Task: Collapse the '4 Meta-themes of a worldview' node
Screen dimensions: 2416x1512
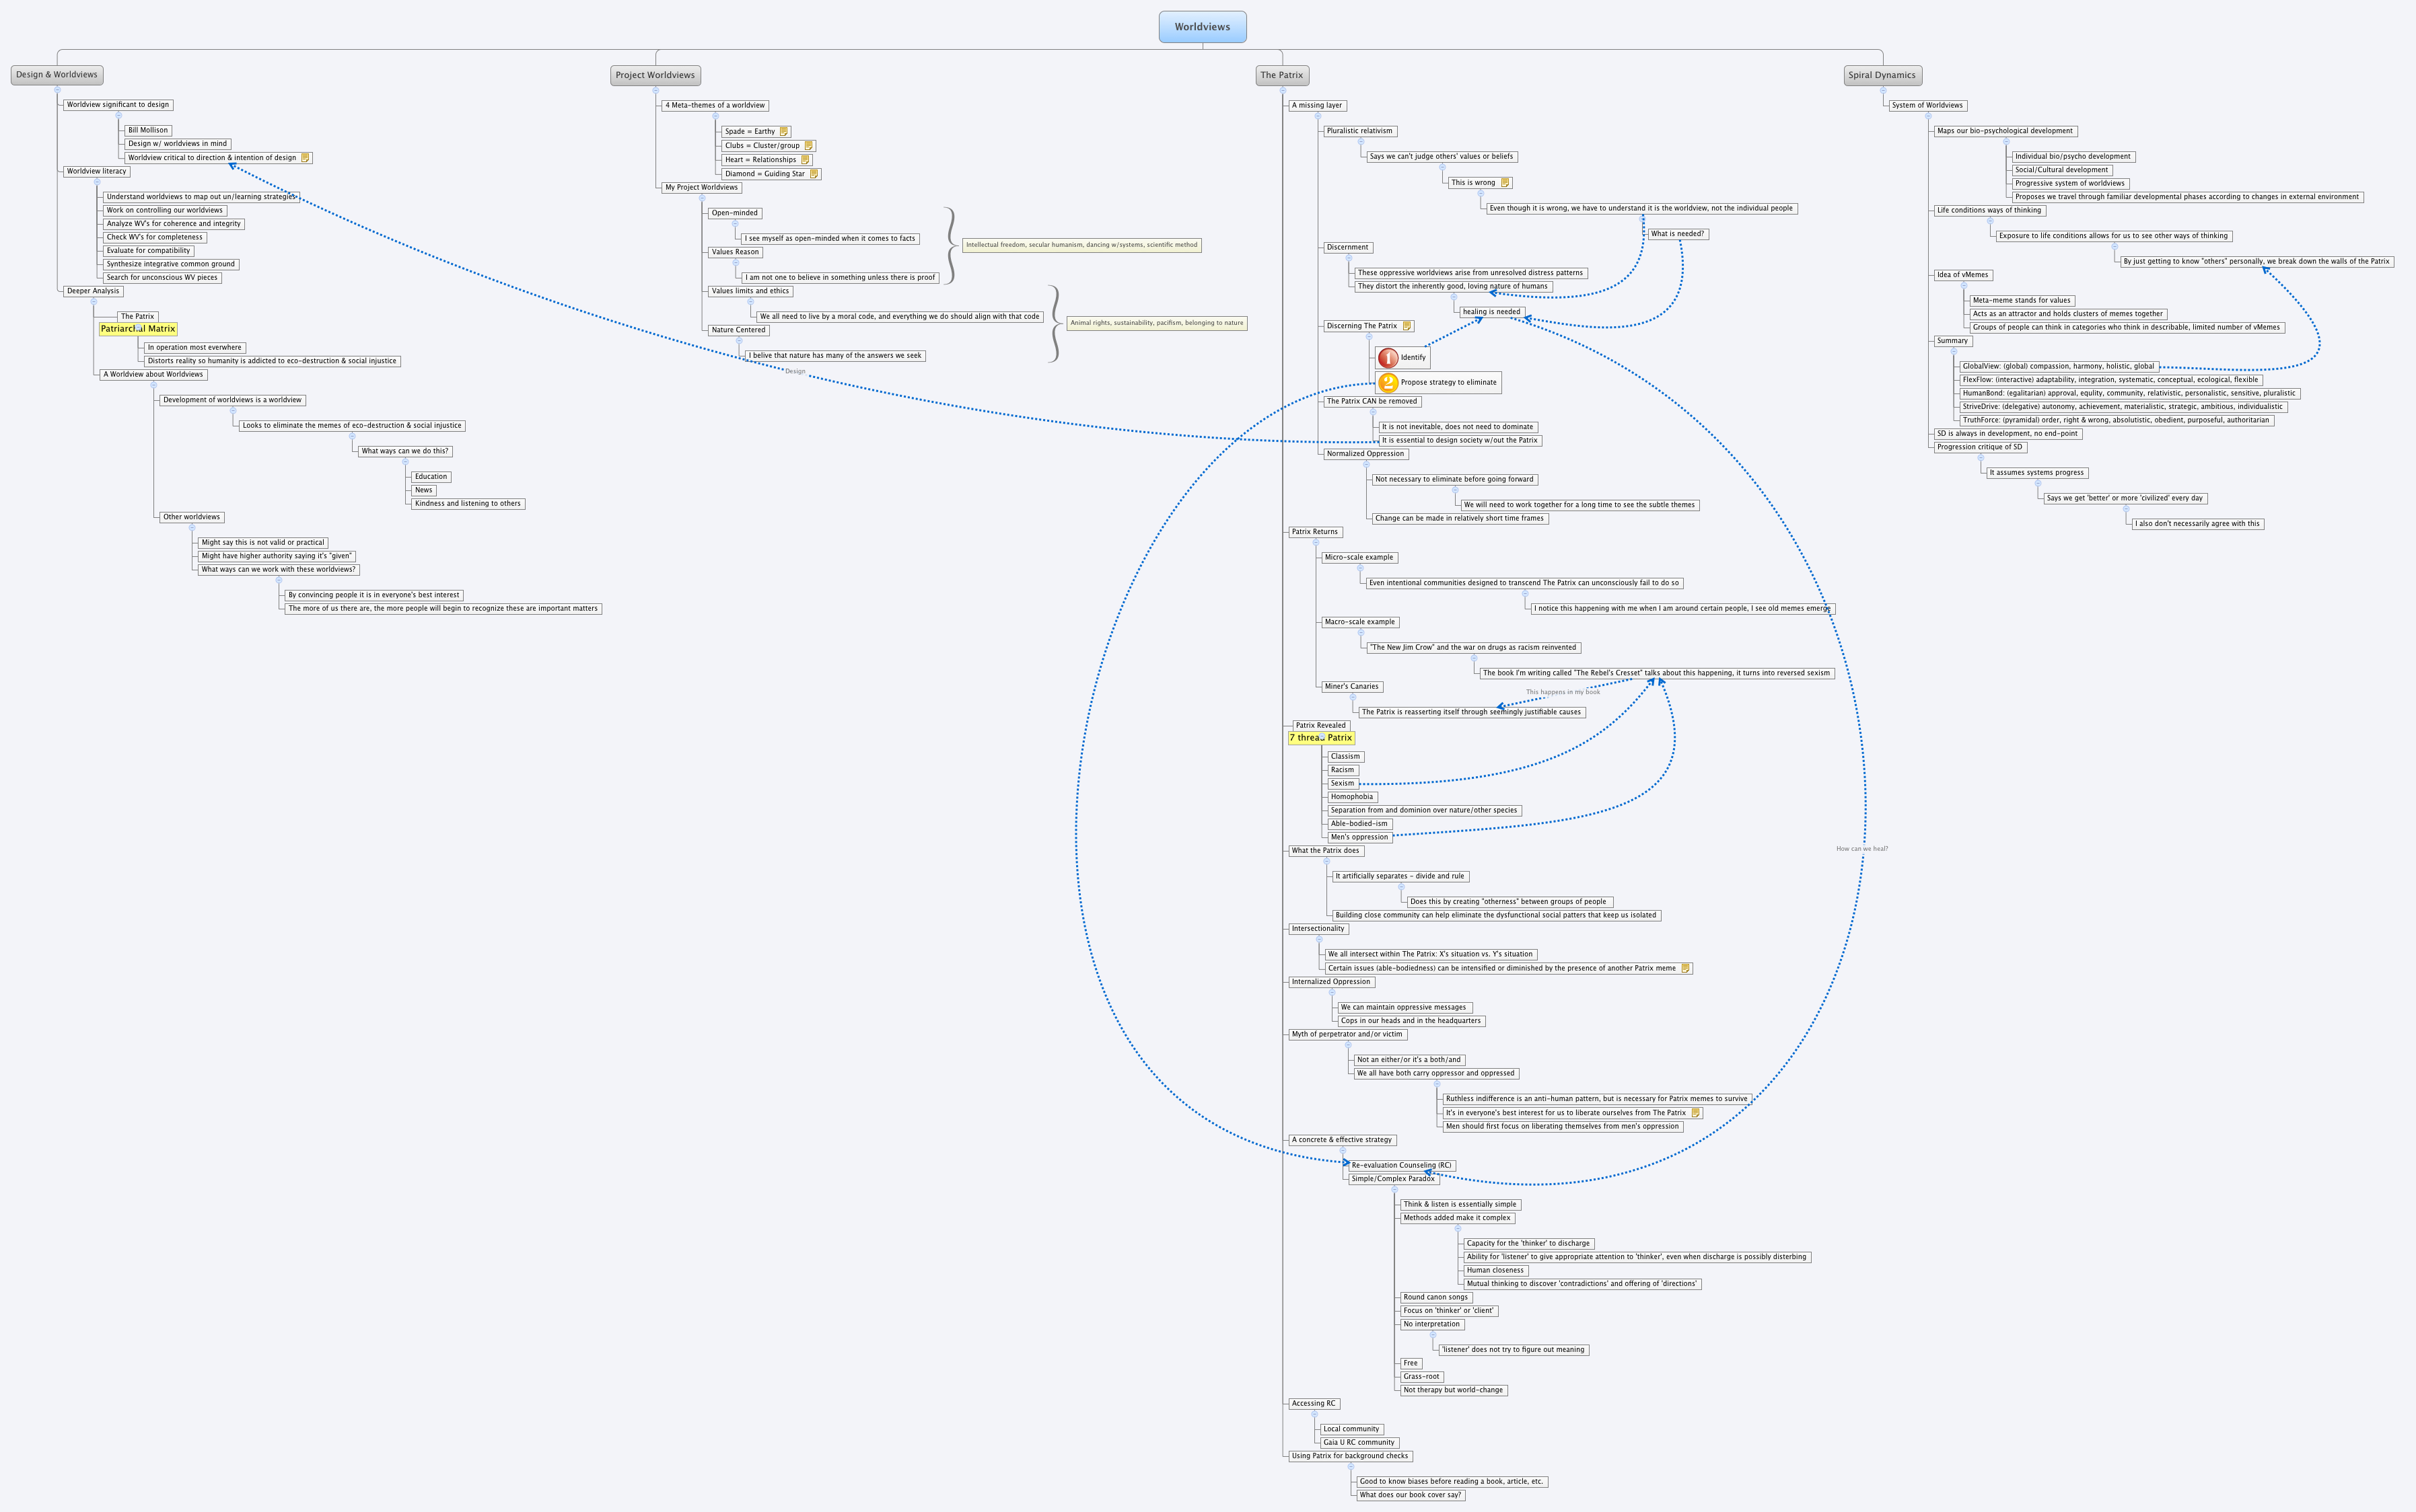Action: click(715, 116)
